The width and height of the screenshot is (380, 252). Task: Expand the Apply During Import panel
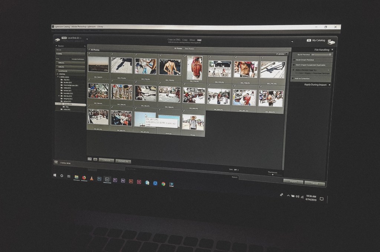tap(329, 85)
